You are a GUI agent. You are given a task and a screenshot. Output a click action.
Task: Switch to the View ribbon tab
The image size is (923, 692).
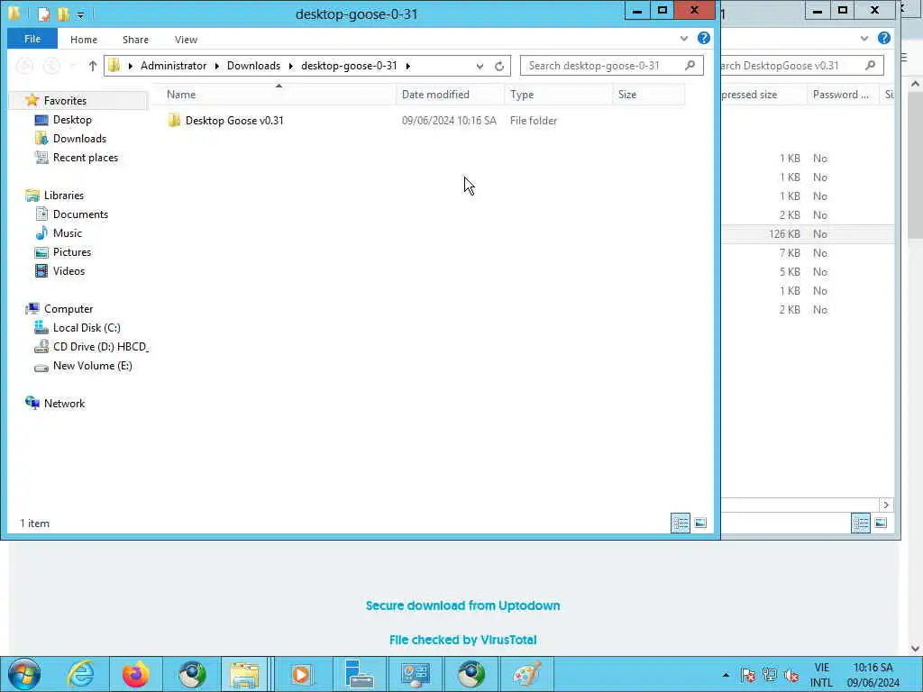(186, 40)
